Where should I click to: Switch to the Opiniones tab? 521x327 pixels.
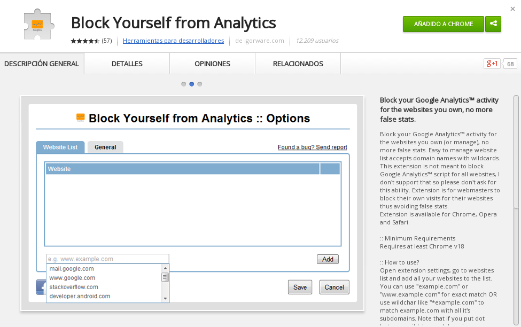[x=212, y=64]
